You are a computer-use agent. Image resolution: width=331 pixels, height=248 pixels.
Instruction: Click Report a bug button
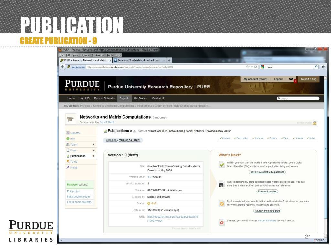[x=308, y=79]
